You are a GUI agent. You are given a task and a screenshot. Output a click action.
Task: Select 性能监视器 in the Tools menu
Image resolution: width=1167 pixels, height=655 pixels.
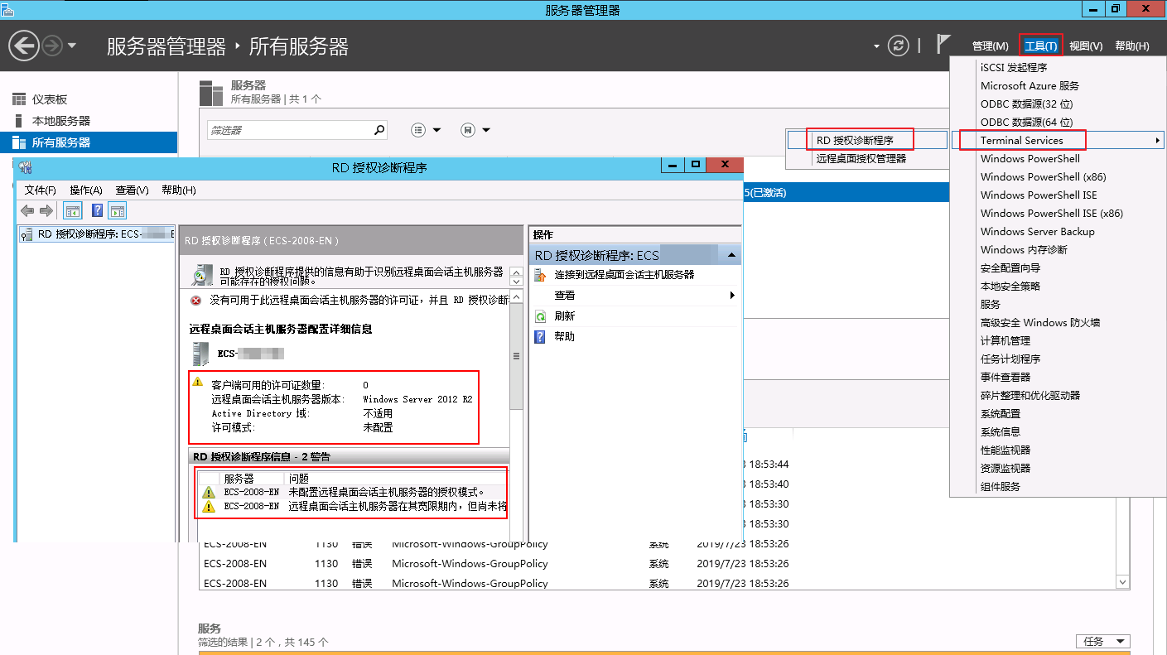point(1005,450)
